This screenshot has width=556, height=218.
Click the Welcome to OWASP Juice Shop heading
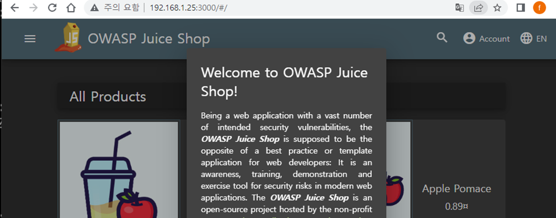(x=285, y=82)
